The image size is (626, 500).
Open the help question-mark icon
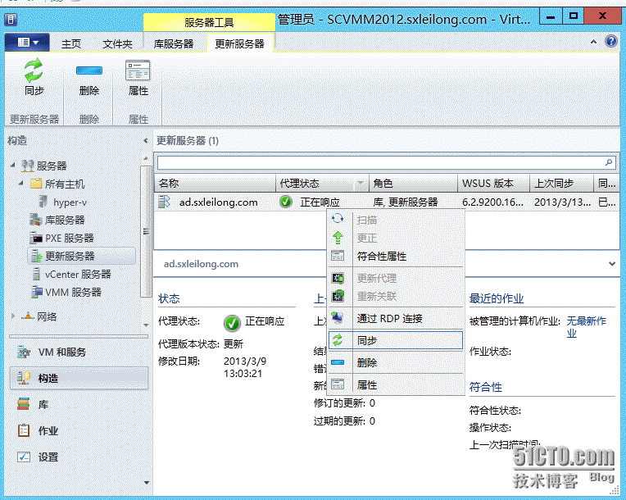click(x=610, y=41)
